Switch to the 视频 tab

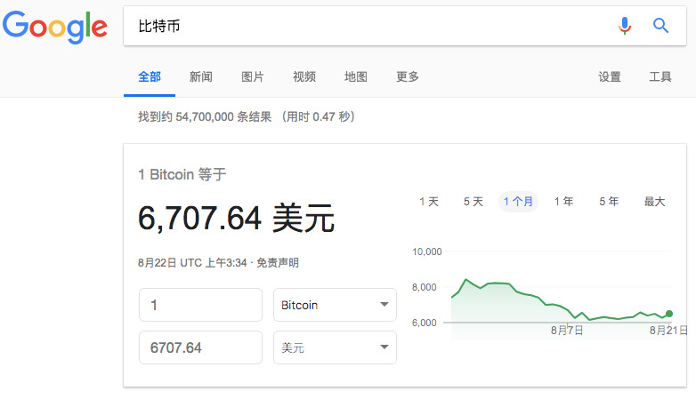[304, 76]
